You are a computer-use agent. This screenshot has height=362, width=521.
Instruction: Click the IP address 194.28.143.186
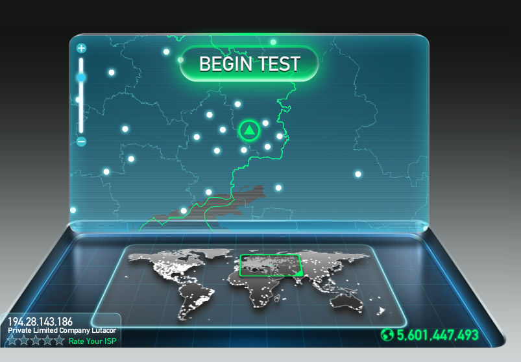[x=40, y=322]
